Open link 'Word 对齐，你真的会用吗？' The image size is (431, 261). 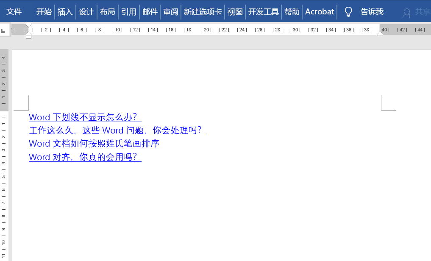coord(85,157)
